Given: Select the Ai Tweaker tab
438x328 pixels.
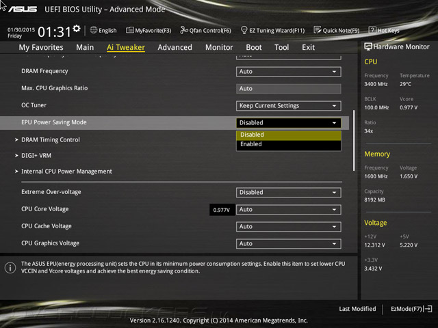Looking at the screenshot, I should (x=126, y=47).
